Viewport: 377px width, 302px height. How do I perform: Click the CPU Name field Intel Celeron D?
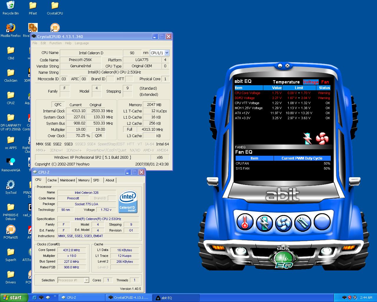click(91, 53)
